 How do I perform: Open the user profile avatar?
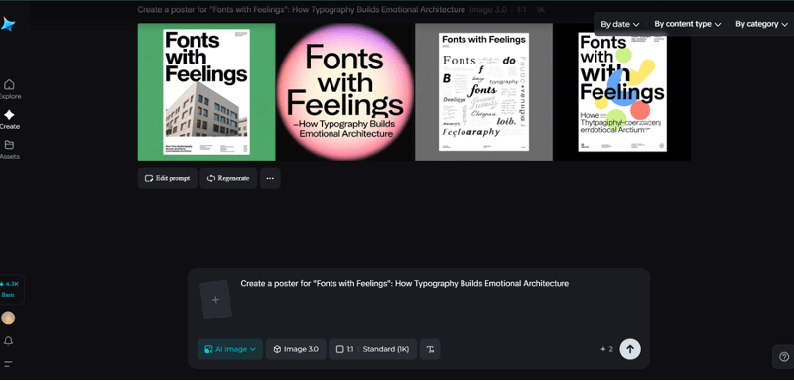pyautogui.click(x=8, y=317)
